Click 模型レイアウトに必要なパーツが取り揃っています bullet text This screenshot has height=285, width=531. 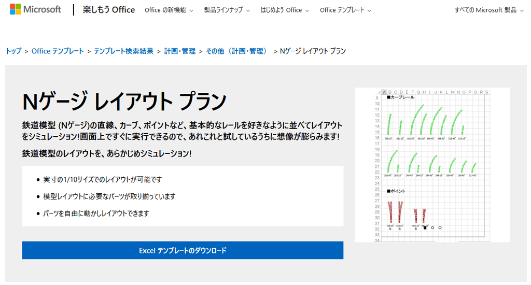(x=109, y=196)
